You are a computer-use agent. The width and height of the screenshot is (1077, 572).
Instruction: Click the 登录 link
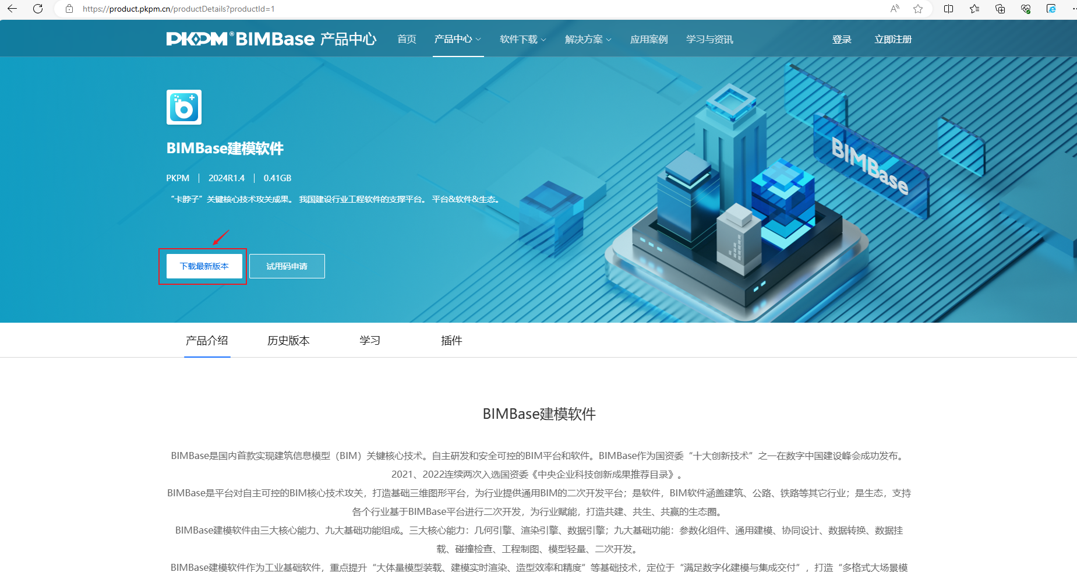coord(842,39)
